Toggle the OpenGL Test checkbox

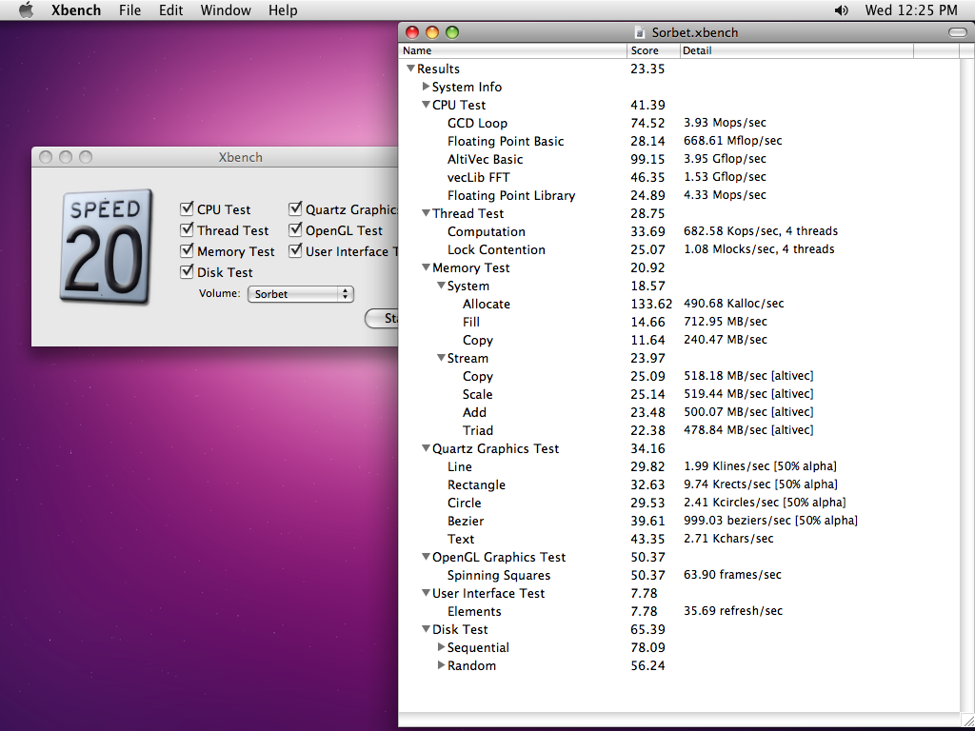click(295, 230)
